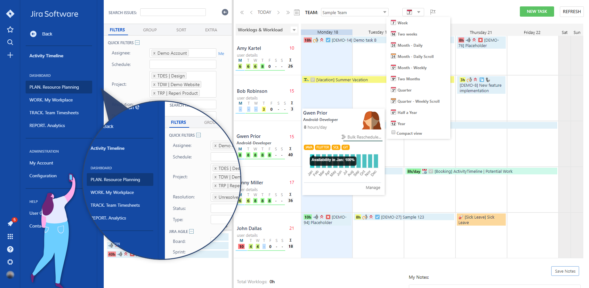
Task: Click the Save Notes button
Action: [x=565, y=271]
